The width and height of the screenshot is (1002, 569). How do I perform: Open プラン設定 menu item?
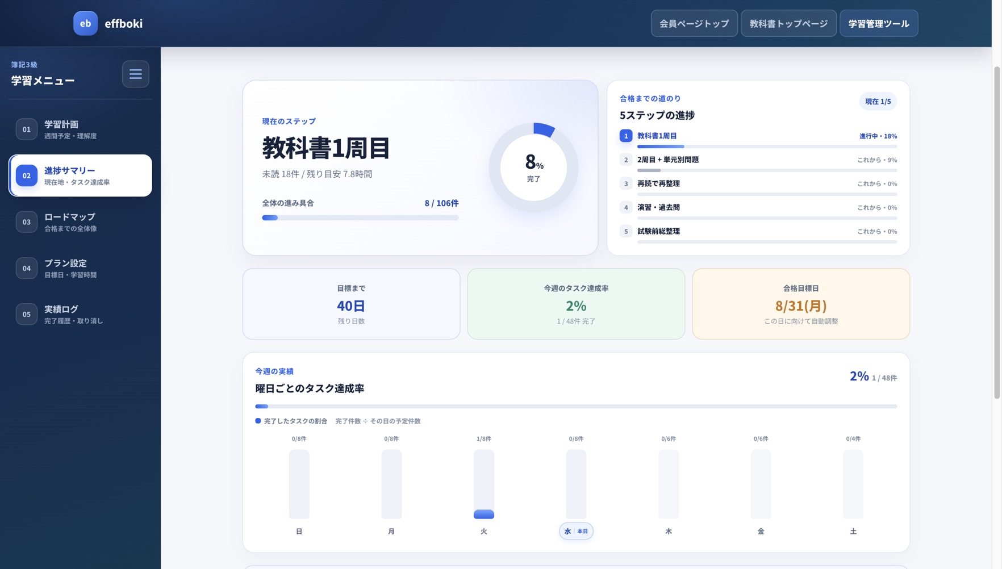[x=80, y=268]
